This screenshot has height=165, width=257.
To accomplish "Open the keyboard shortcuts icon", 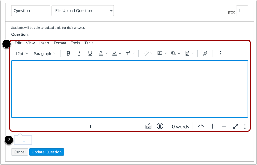I will (x=148, y=126).
